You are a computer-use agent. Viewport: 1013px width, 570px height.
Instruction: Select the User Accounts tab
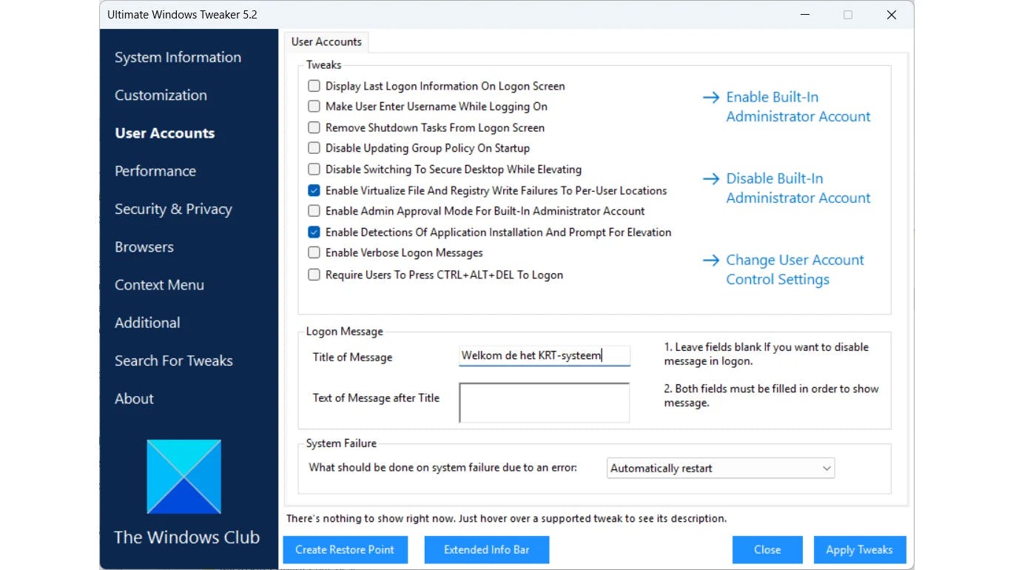[326, 42]
